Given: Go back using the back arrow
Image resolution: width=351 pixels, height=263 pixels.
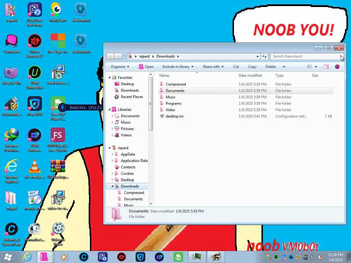Looking at the screenshot, I should 110,56.
